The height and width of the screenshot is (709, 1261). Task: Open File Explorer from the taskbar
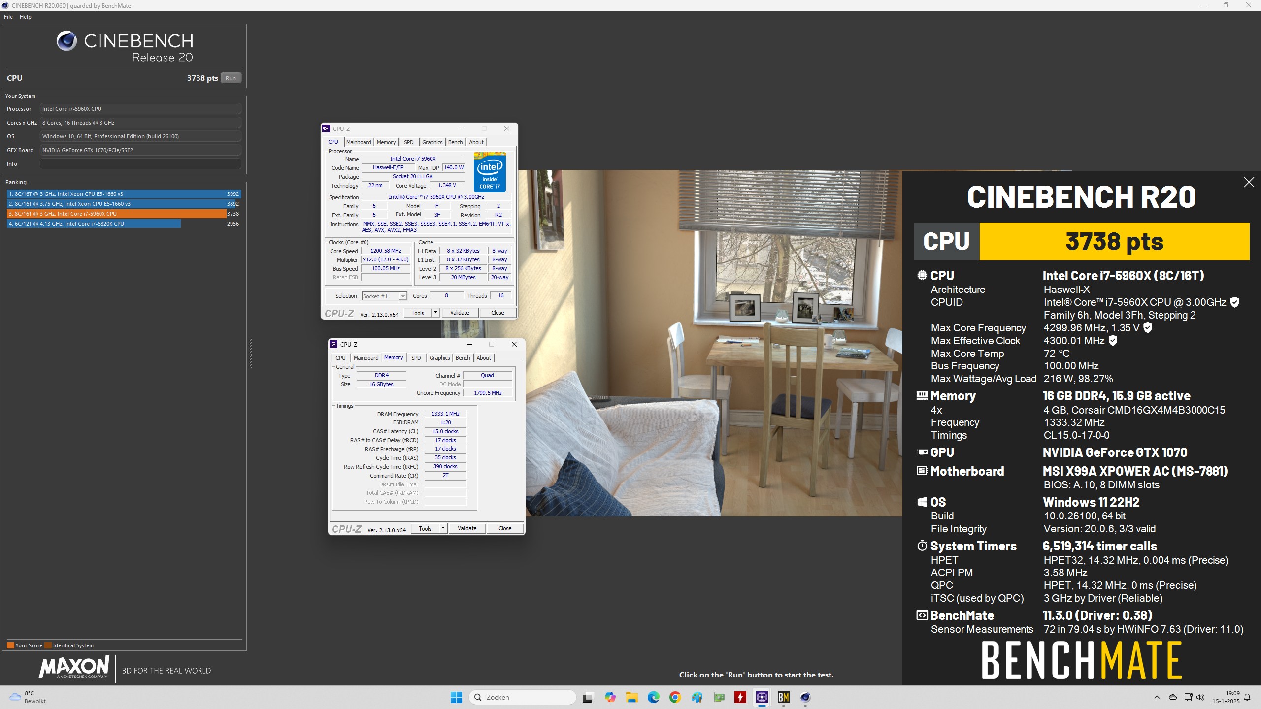[631, 697]
